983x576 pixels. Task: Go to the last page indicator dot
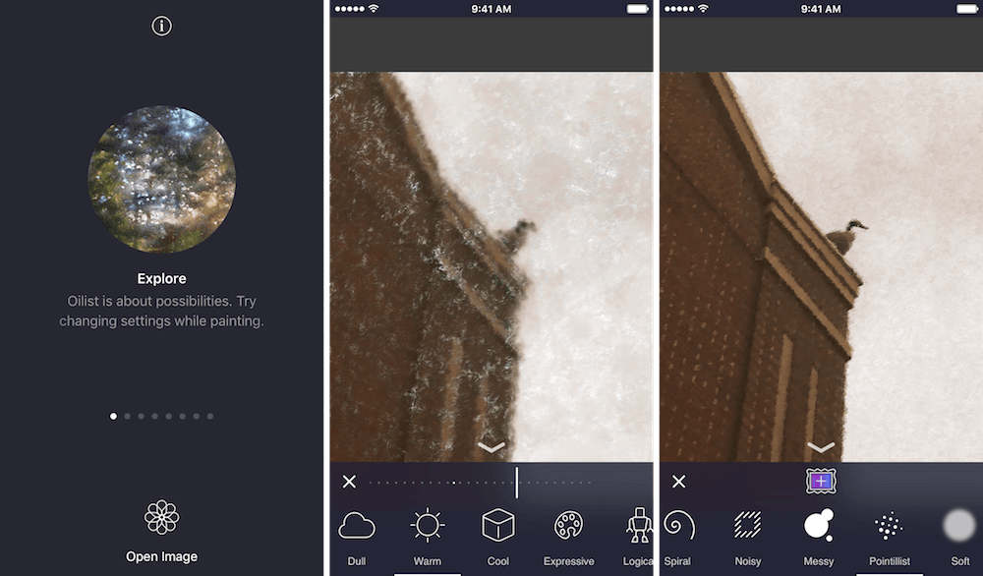[210, 416]
